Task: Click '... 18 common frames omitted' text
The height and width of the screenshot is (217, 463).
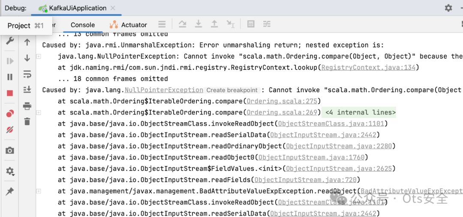Action: [113, 79]
